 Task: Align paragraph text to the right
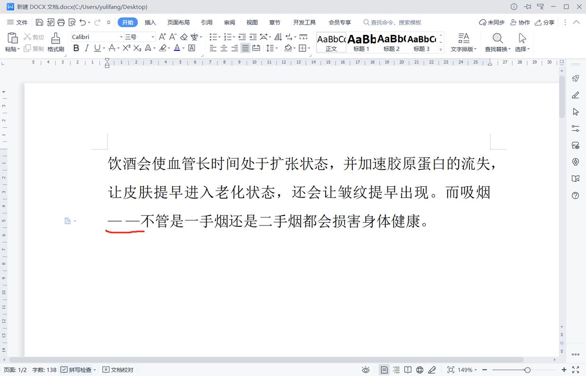[x=234, y=48]
